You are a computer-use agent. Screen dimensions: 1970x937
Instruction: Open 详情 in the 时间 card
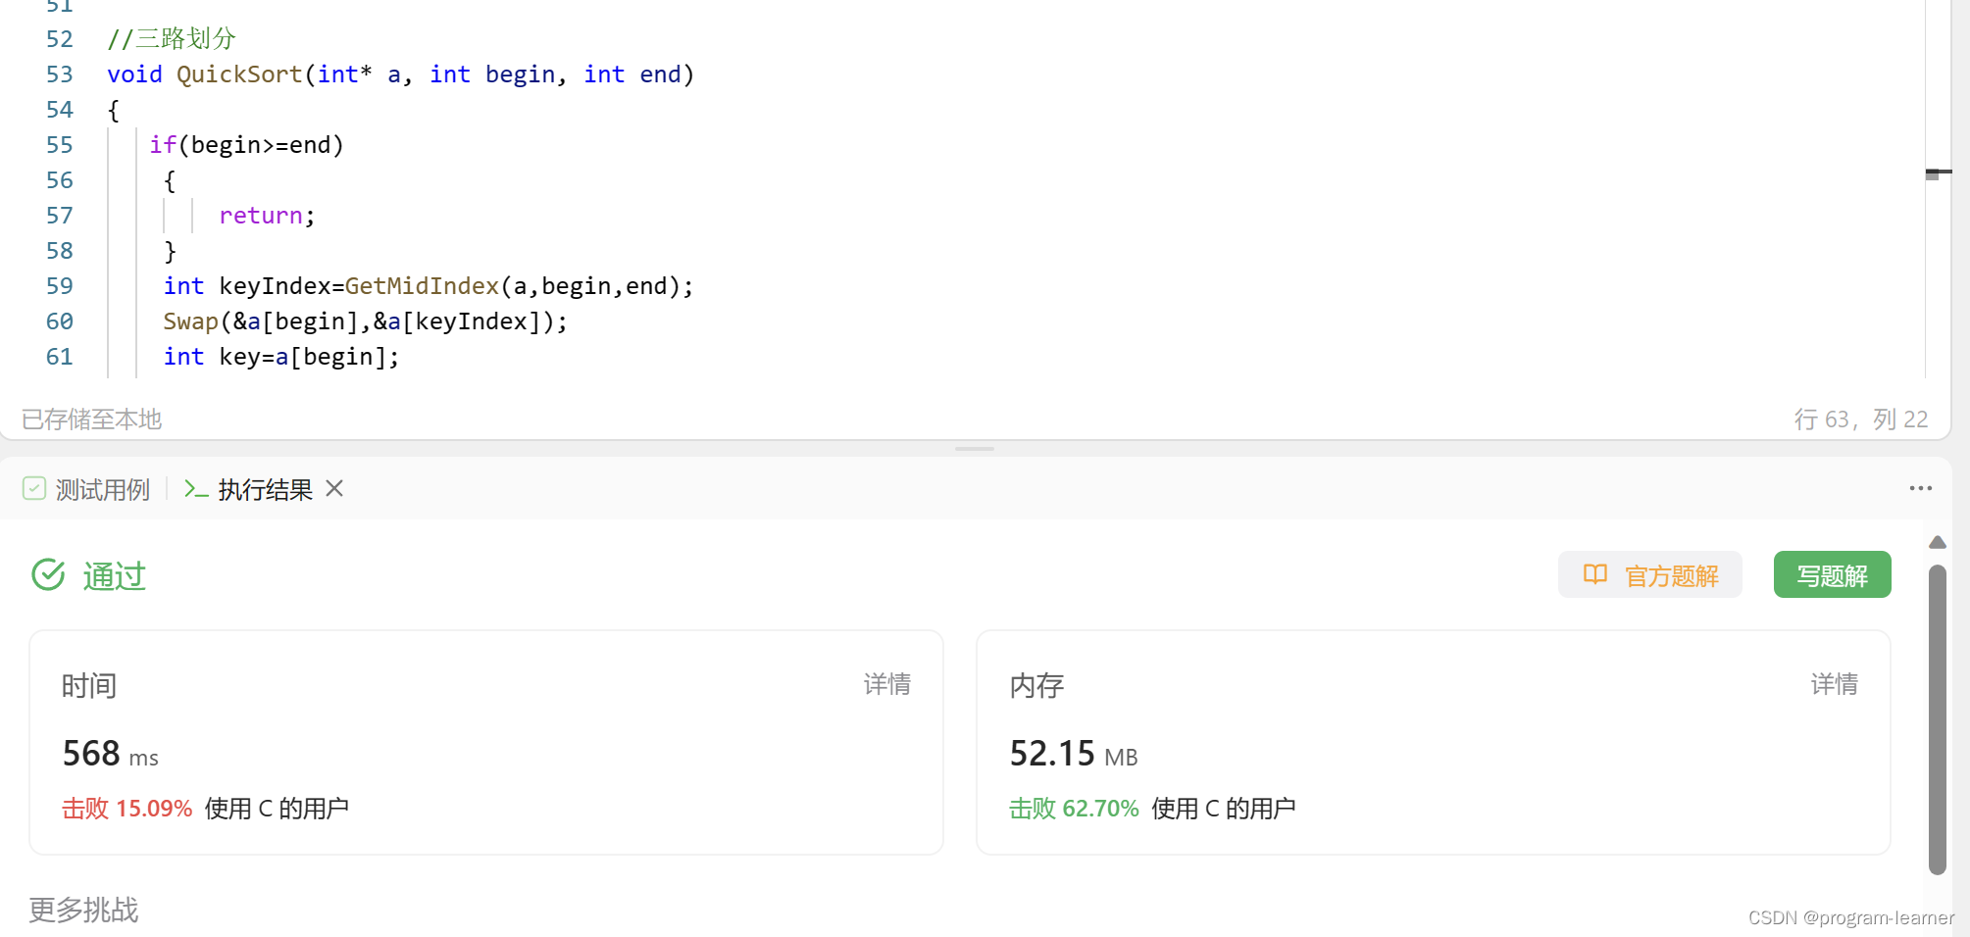pos(887,684)
